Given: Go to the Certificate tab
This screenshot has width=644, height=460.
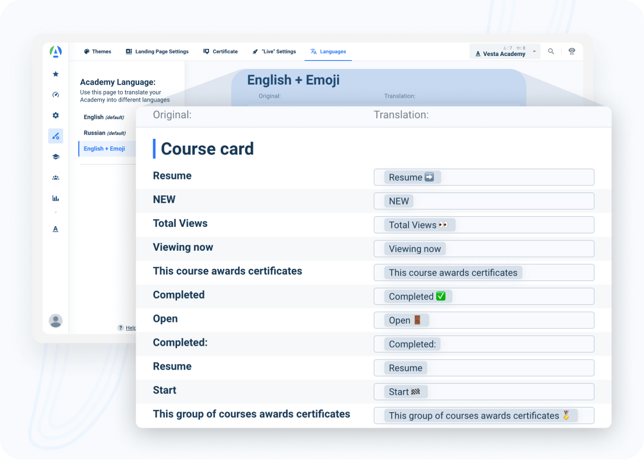Looking at the screenshot, I should (221, 51).
